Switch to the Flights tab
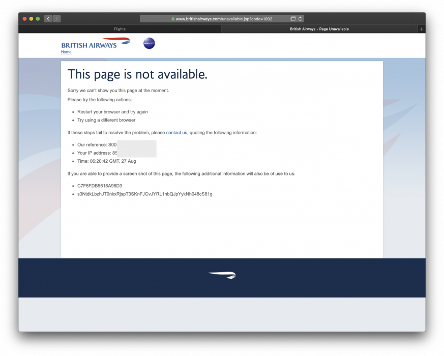This screenshot has width=444, height=356. (120, 29)
